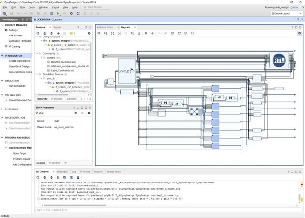Add sources using Sources plus icon
This screenshot has width=305, height=218.
[x=58, y=33]
